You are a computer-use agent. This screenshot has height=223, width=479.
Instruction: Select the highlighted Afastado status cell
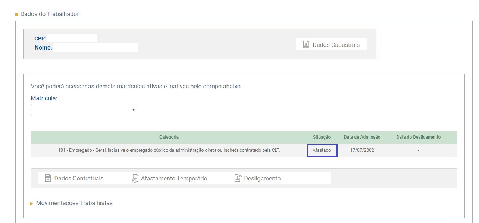(322, 151)
